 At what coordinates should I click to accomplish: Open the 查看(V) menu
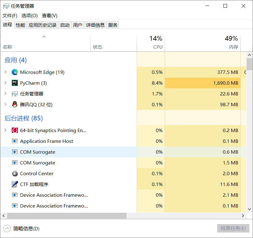49,15
